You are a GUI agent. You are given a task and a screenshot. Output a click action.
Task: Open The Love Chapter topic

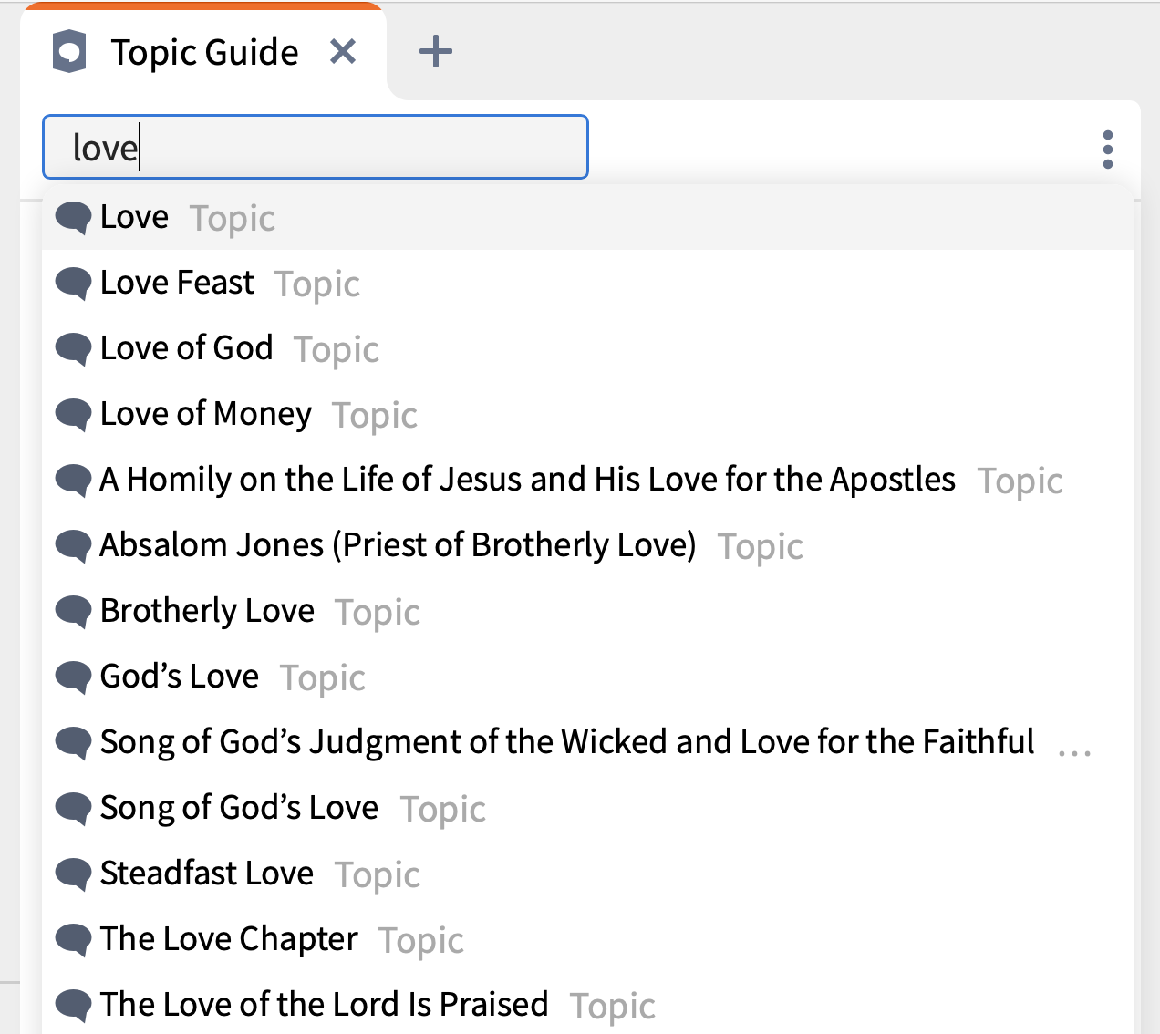(229, 940)
